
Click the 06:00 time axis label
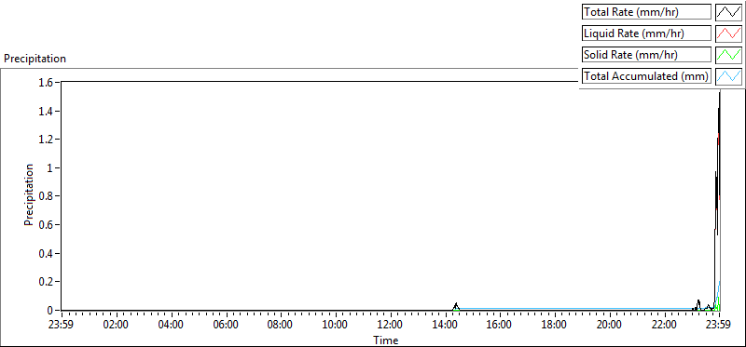tap(226, 326)
